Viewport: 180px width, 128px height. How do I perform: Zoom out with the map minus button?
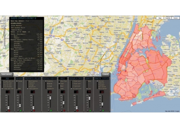click(5, 47)
